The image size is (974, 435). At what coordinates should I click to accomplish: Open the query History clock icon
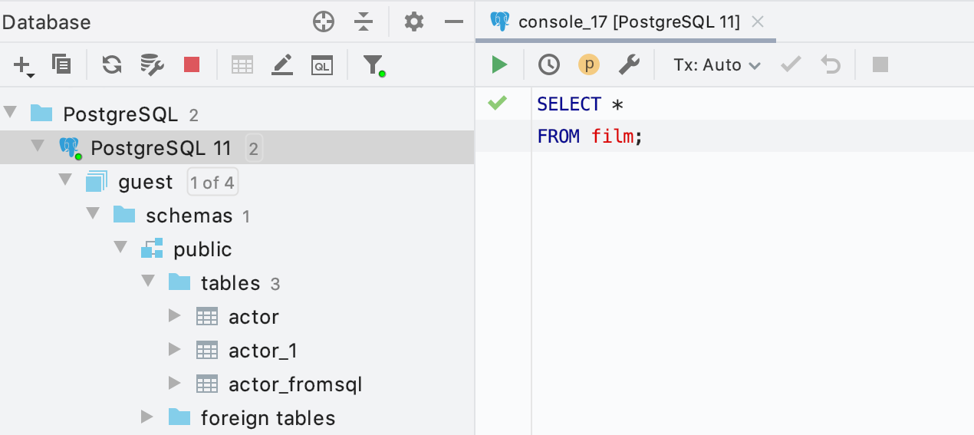[549, 65]
